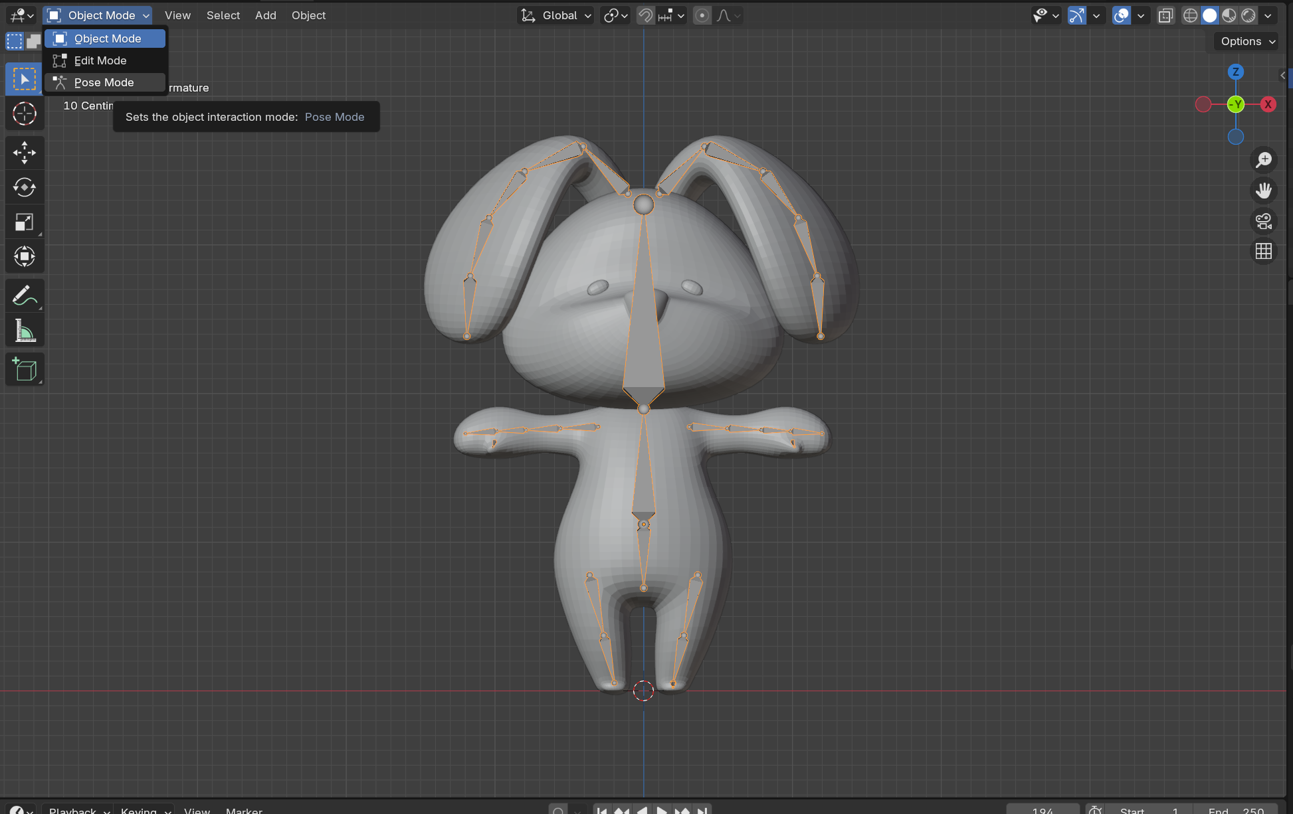1293x814 pixels.
Task: Toggle proportional editing button
Action: [x=702, y=15]
